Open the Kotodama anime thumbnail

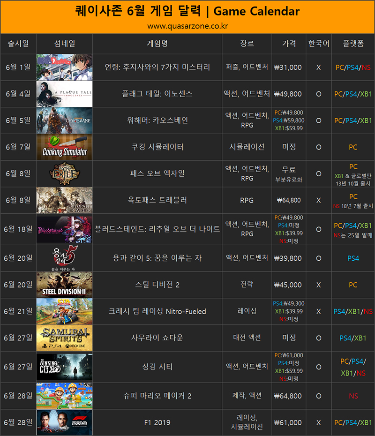tap(65, 68)
